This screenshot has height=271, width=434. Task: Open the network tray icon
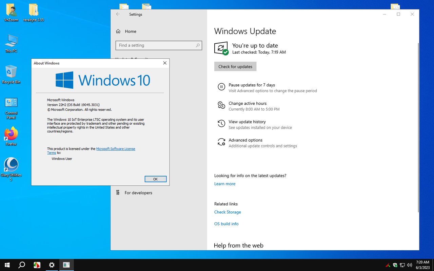[x=402, y=265]
